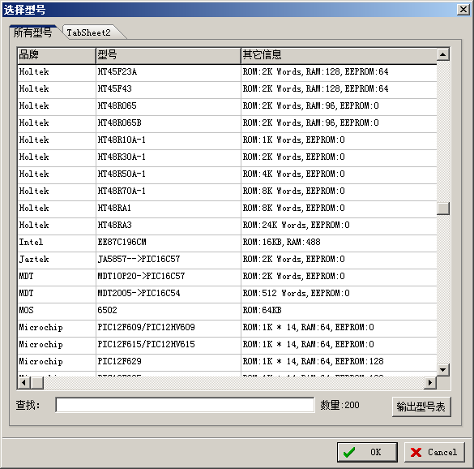Sort by the 型号 column header
Viewport: 474px width, 469px height.
pyautogui.click(x=169, y=55)
